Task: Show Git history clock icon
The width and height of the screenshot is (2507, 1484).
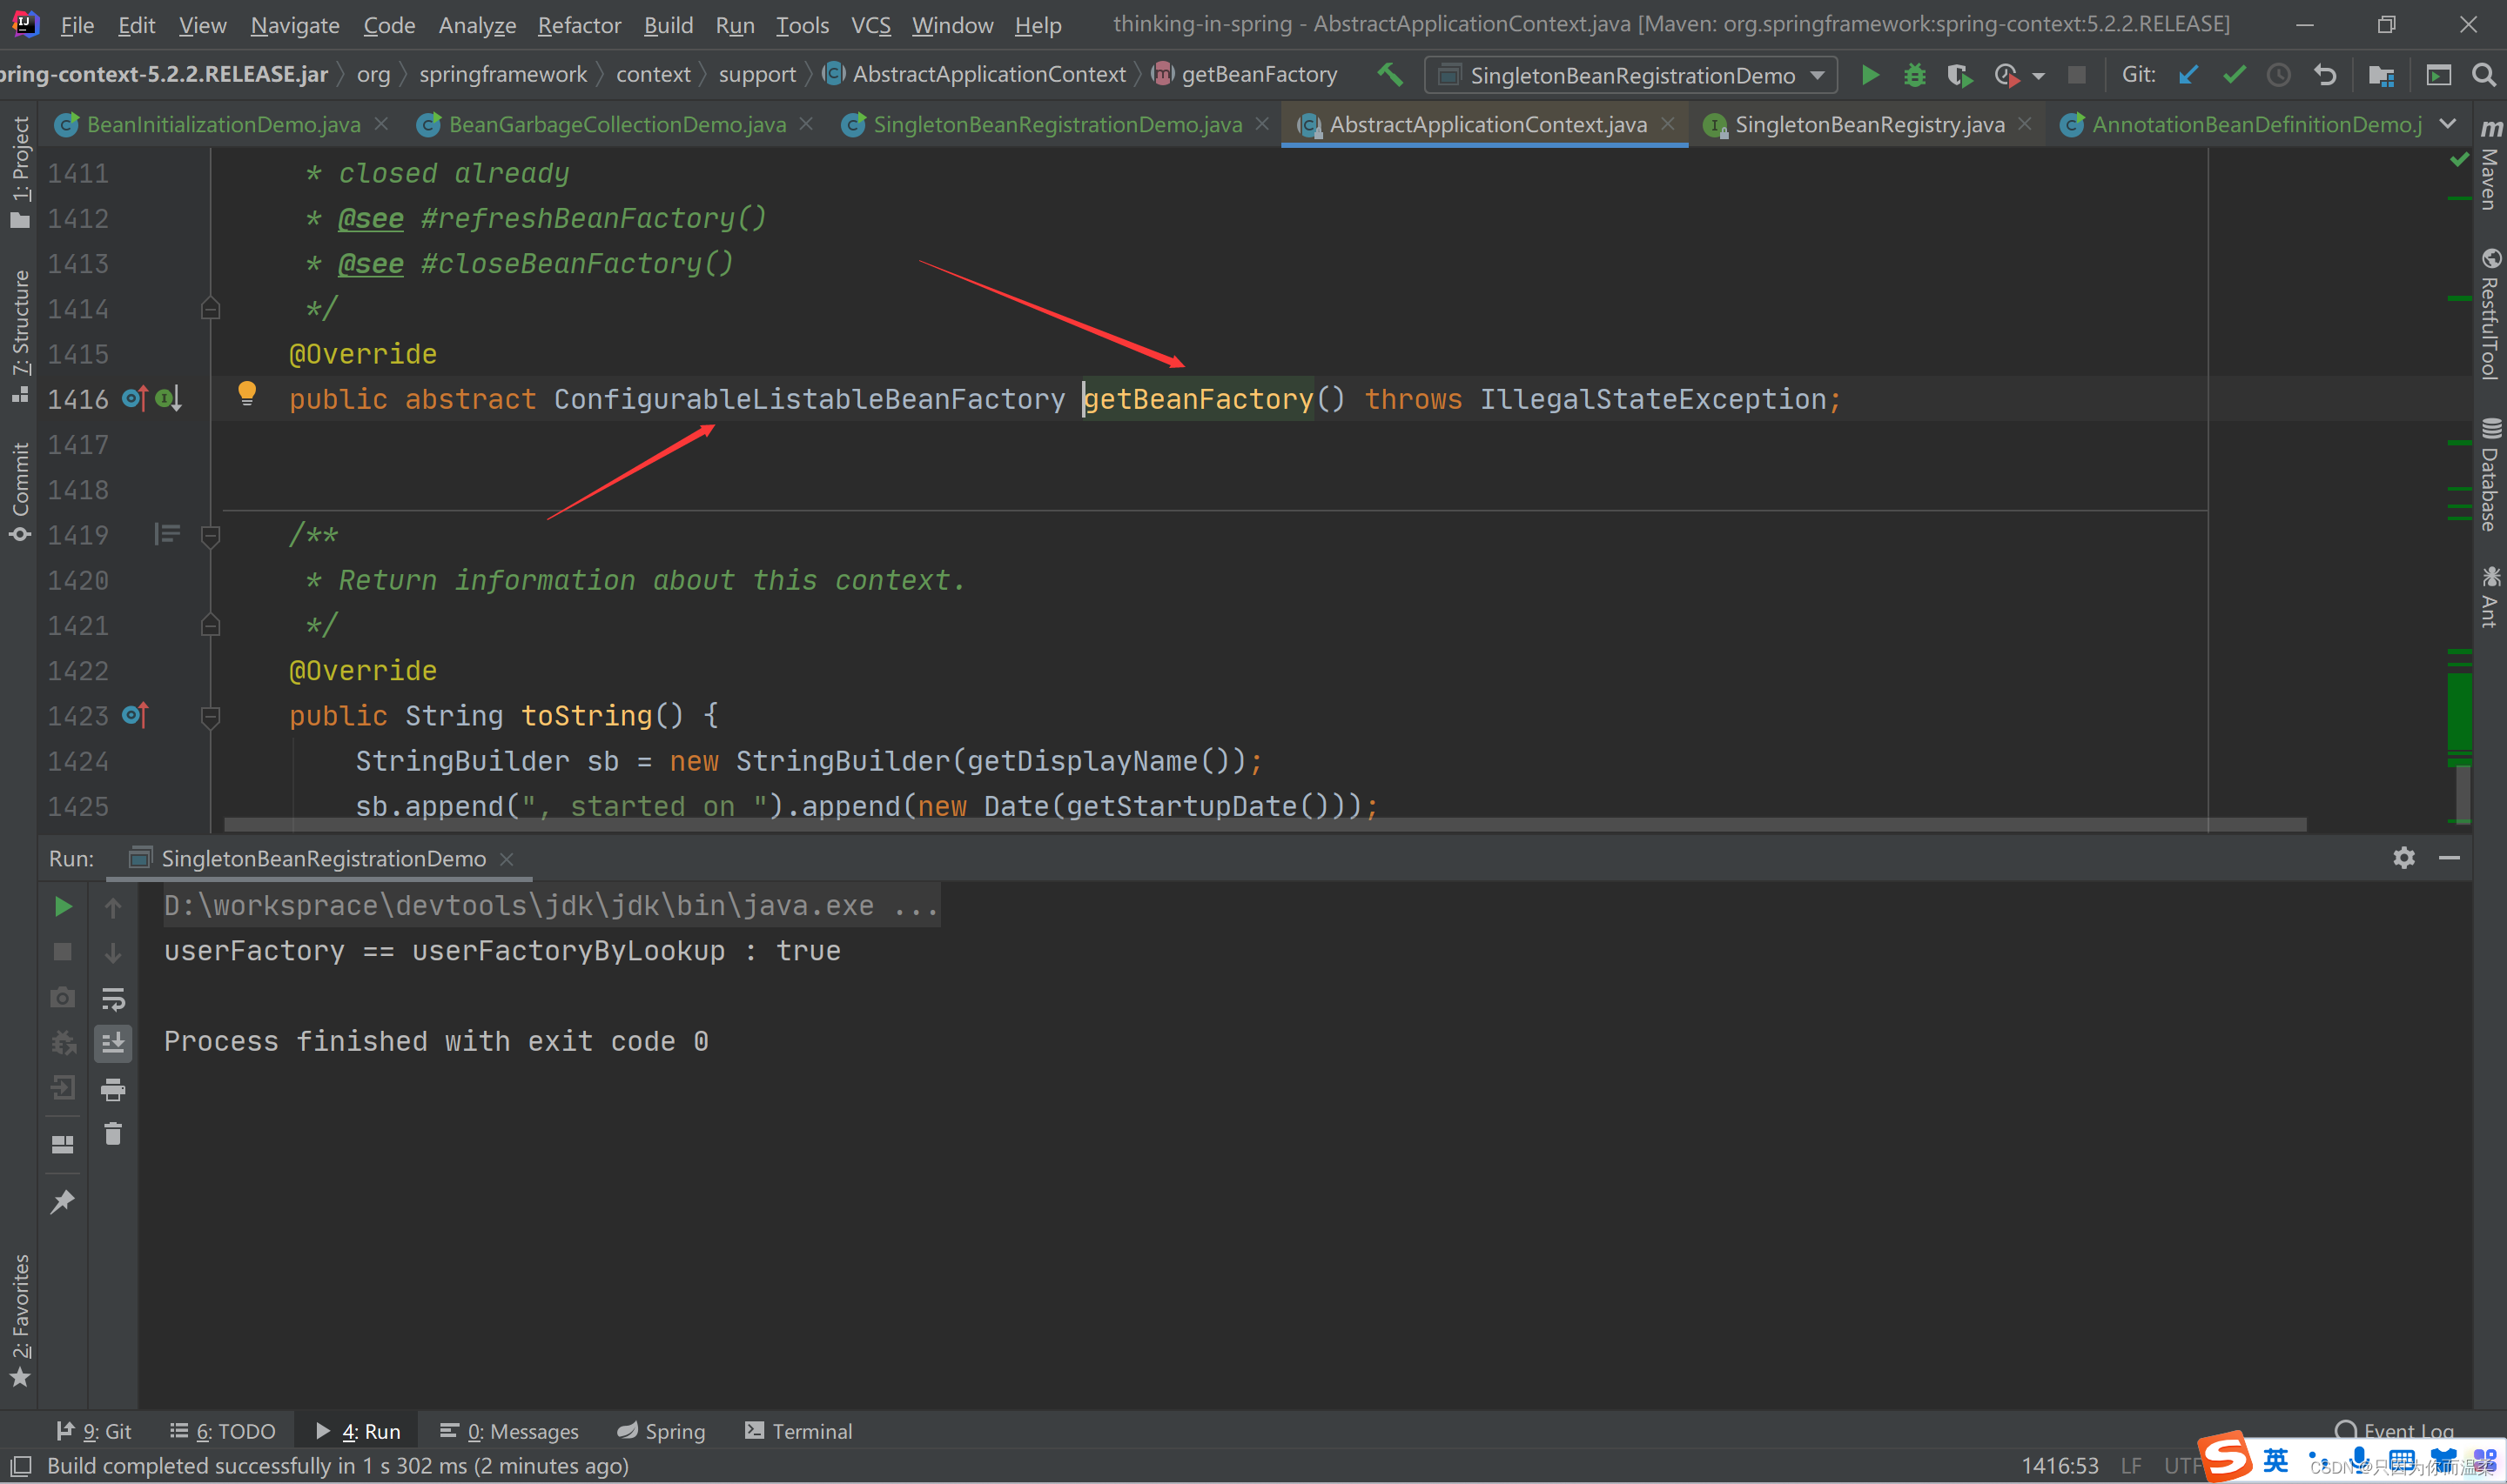Action: coord(2279,75)
